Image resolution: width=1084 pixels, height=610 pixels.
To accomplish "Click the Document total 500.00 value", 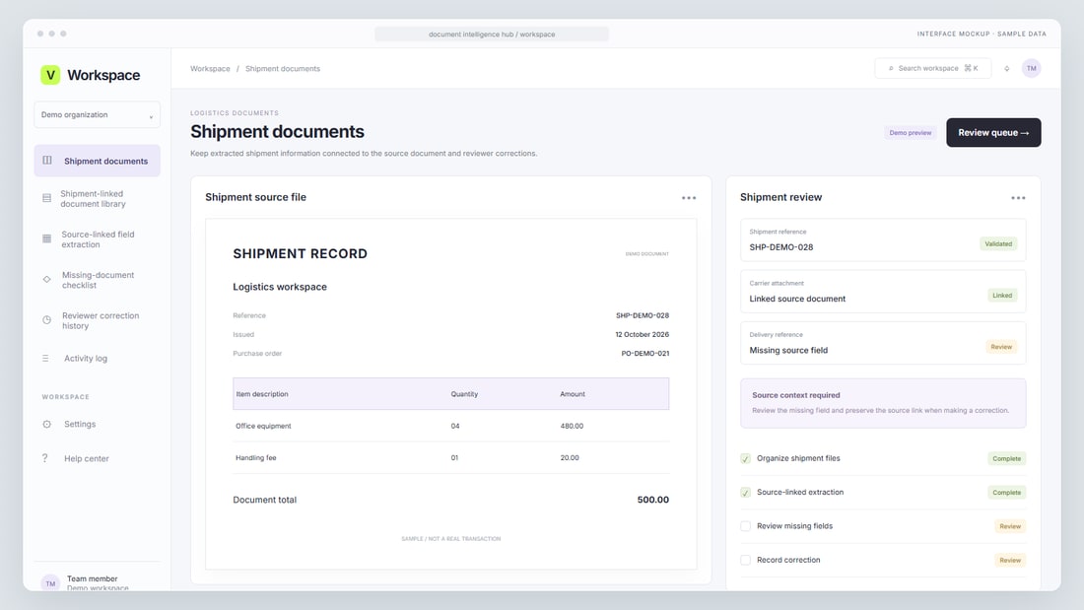I will pos(652,500).
